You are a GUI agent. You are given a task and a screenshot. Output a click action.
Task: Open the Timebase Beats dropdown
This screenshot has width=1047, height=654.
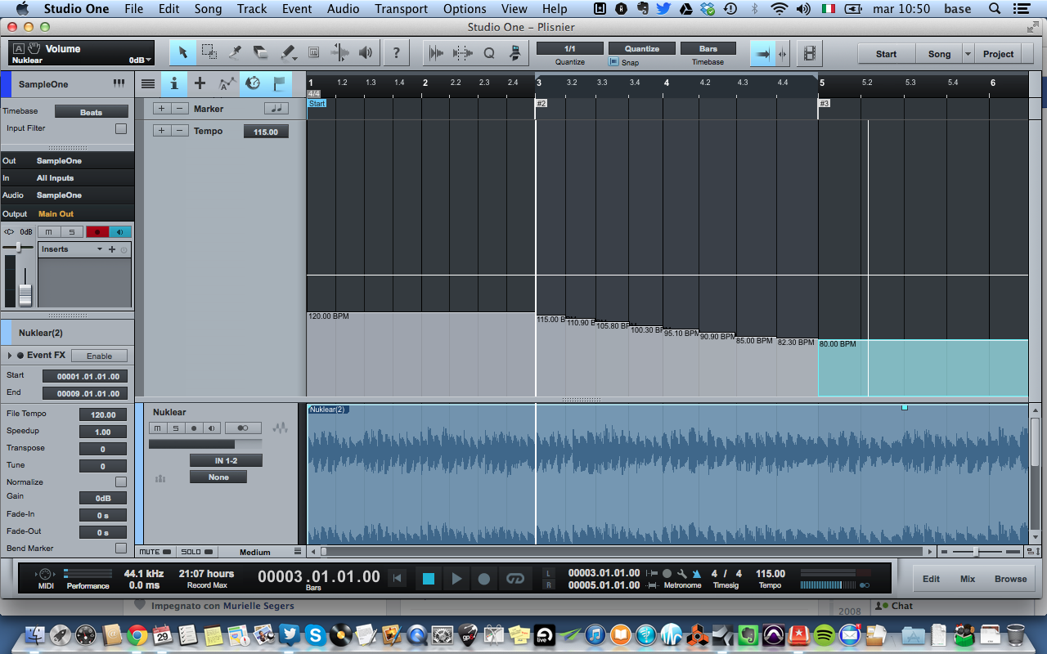(92, 112)
